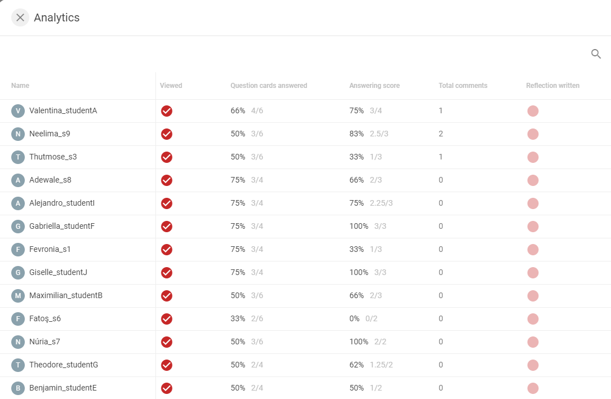
Task: Click Gabriella_studentF's avatar icon
Action: [x=18, y=226]
